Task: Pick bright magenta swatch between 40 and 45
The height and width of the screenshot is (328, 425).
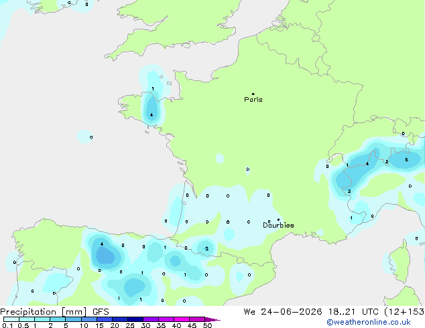Action: [x=182, y=319]
